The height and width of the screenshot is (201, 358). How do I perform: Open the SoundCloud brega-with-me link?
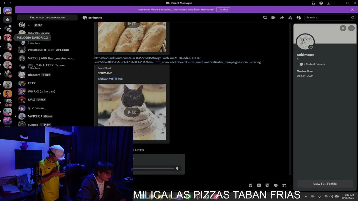coord(177,60)
